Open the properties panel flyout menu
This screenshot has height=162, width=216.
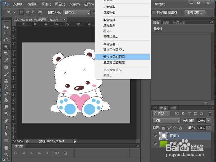coord(212,22)
